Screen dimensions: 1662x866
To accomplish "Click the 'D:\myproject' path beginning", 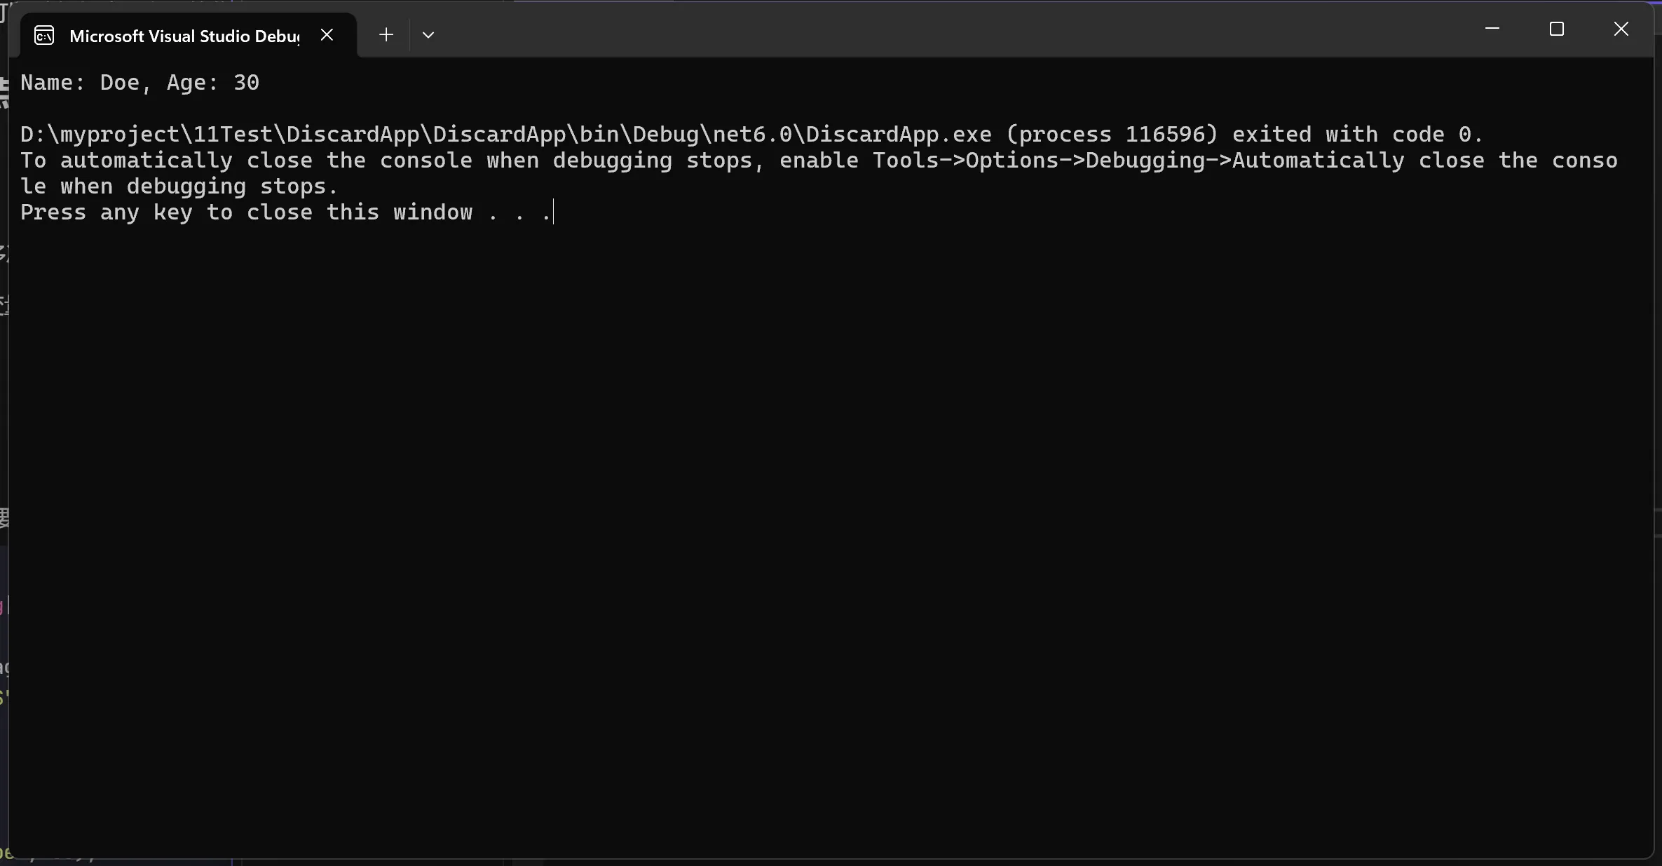I will click(x=100, y=135).
